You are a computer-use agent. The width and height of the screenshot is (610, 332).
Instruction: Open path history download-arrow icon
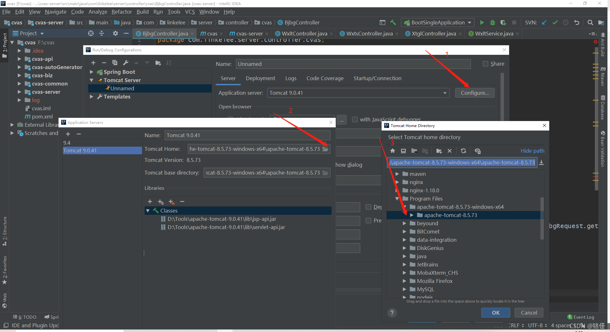[x=541, y=163]
